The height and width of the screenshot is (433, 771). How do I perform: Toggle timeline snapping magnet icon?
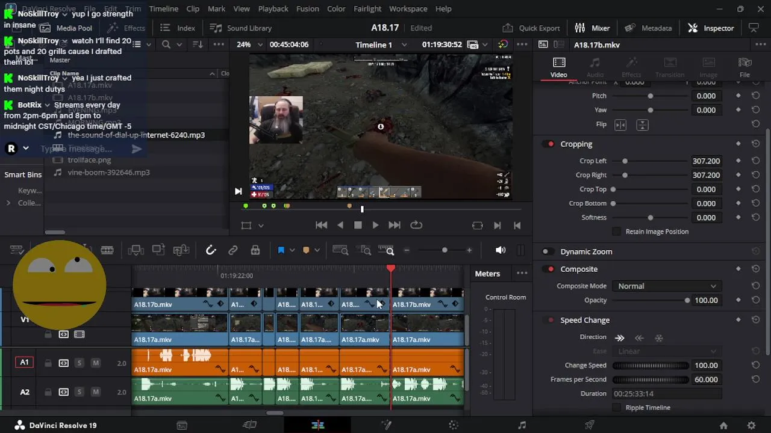(211, 250)
